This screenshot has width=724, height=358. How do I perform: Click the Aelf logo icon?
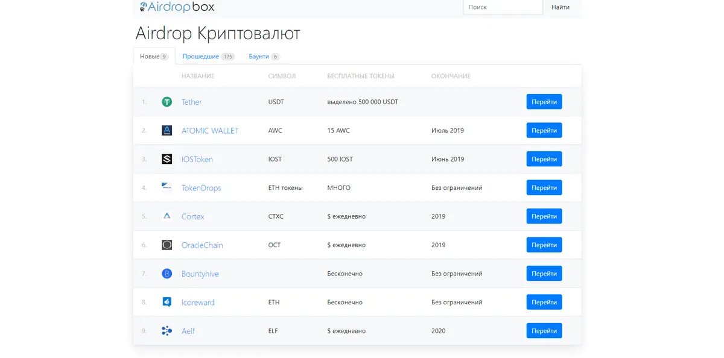tap(167, 331)
